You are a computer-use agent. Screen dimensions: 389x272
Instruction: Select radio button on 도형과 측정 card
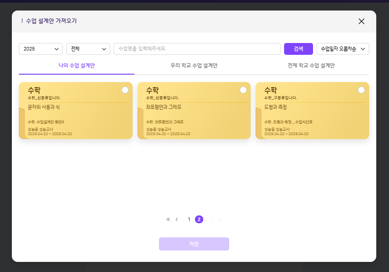click(361, 90)
